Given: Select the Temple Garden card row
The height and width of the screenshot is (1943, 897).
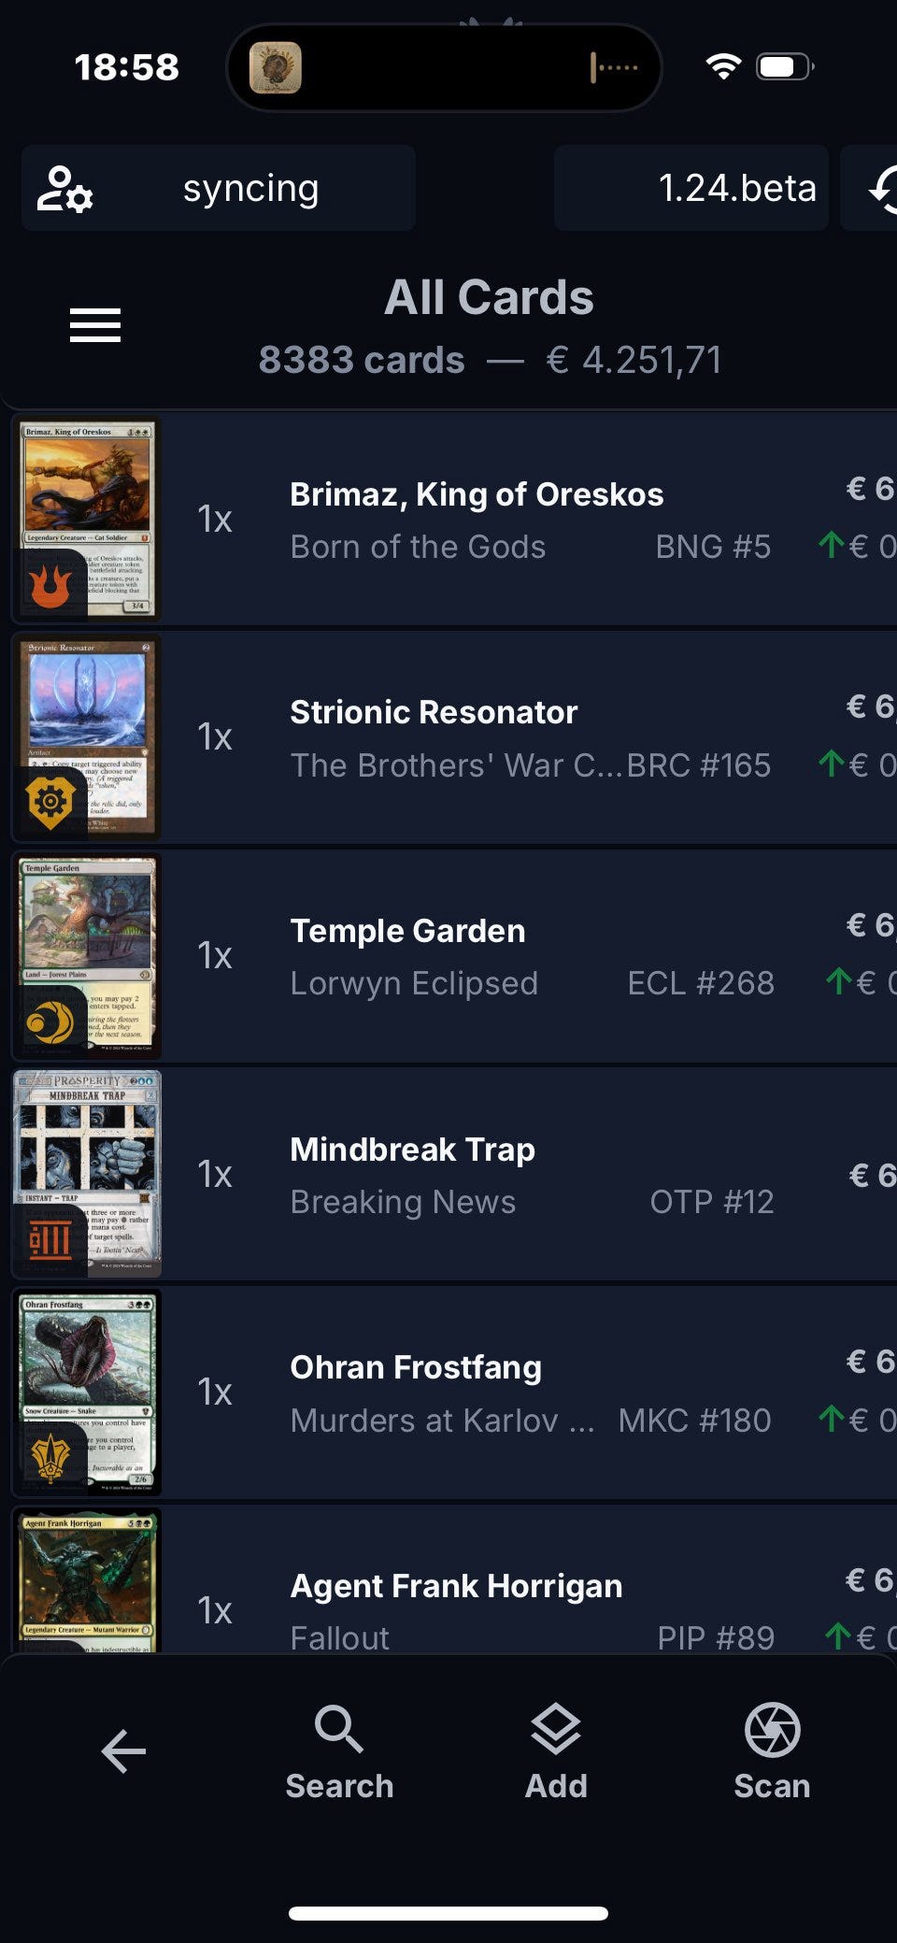Looking at the screenshot, I should 454,956.
